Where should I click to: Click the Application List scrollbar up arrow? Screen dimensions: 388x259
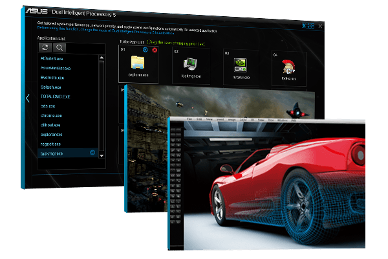coord(102,58)
